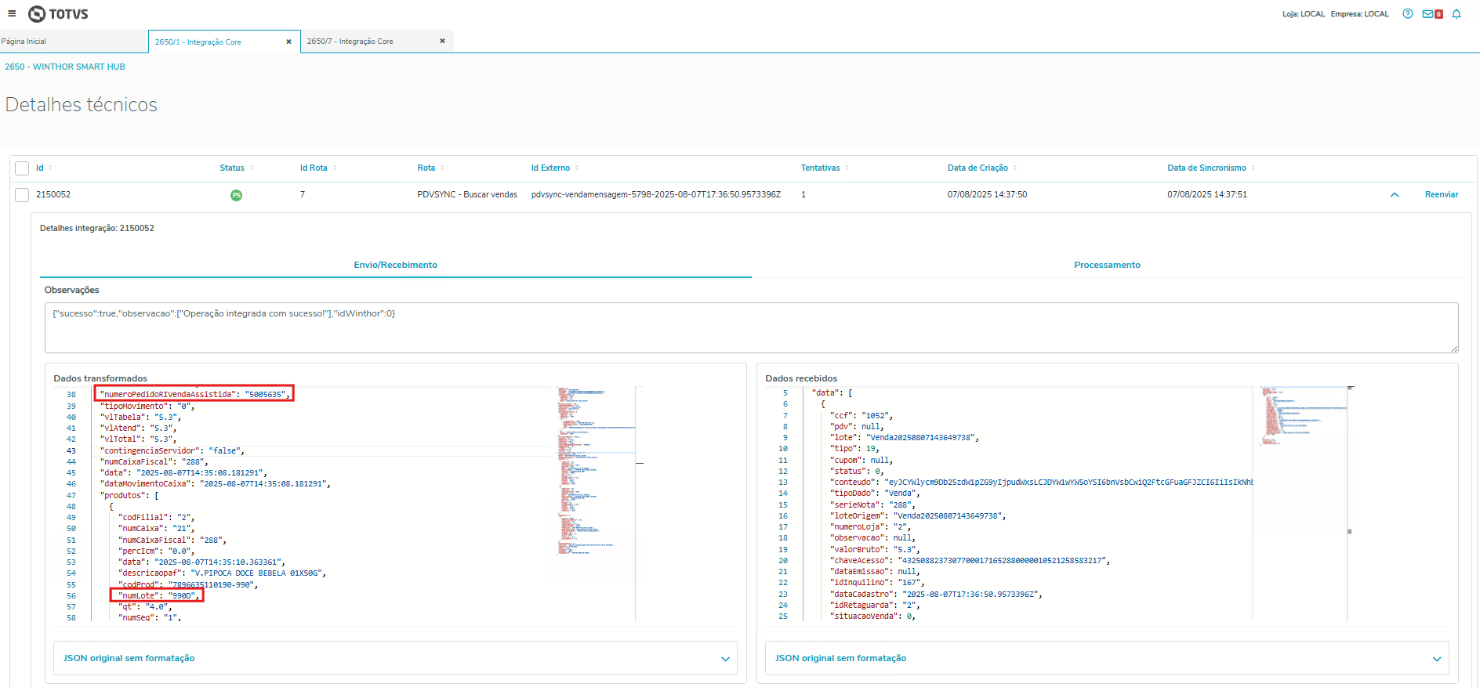Sort table by Tentativas header
The height and width of the screenshot is (687, 1480).
click(820, 168)
